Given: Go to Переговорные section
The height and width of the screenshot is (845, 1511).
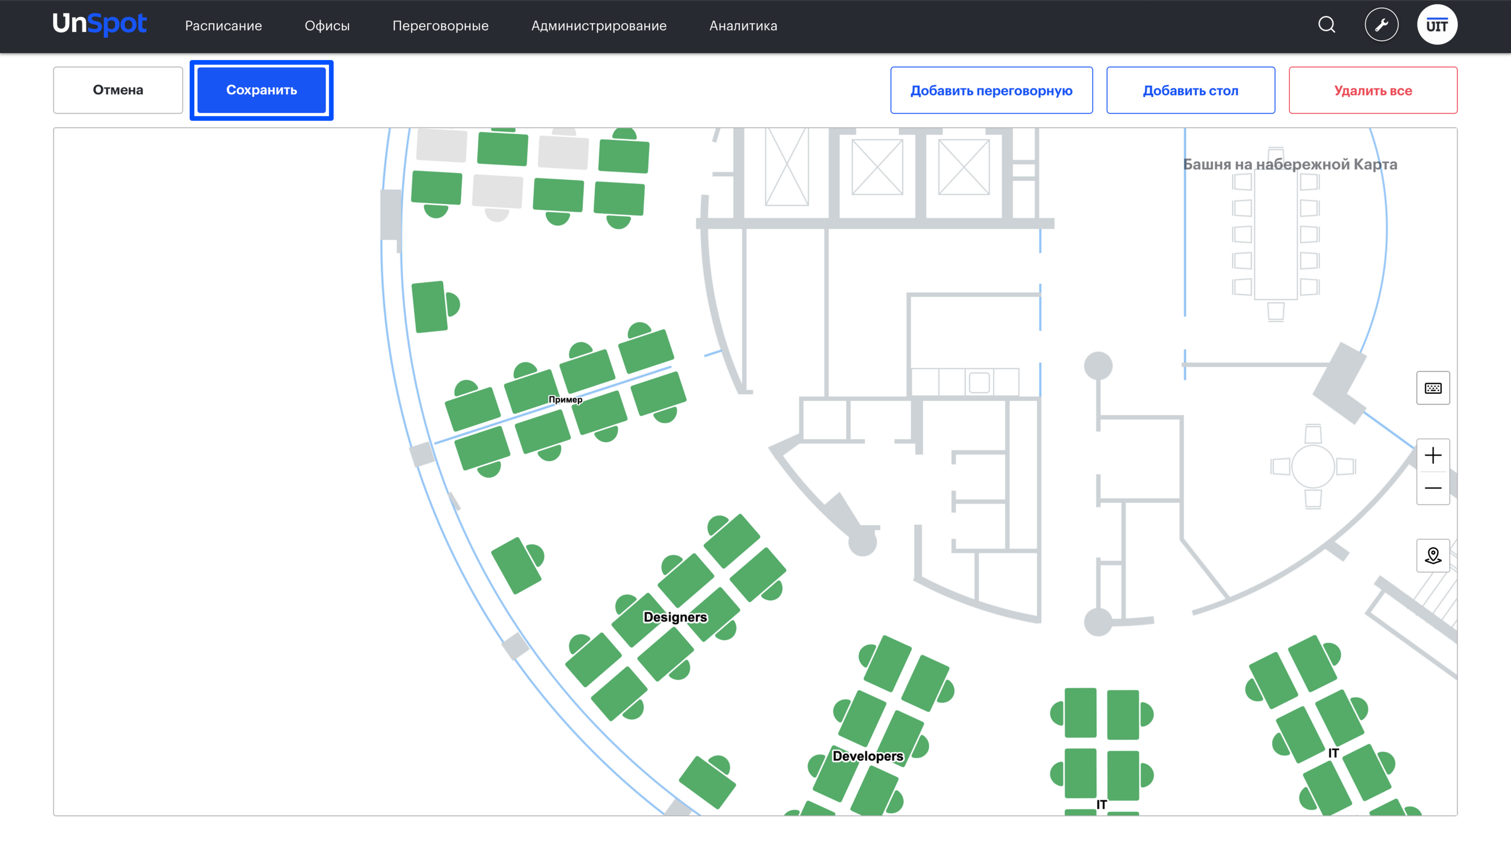Looking at the screenshot, I should click(440, 26).
